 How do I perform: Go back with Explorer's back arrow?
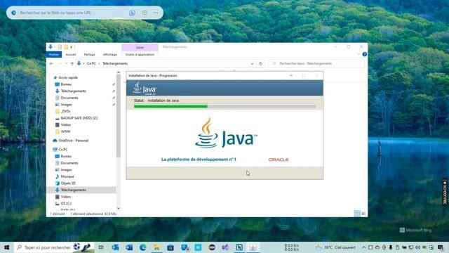tap(51, 63)
